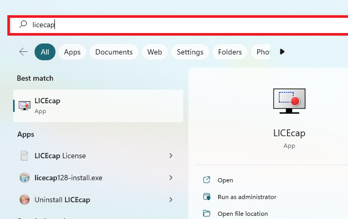Click the Uninstall LICEcap icon
Image resolution: width=348 pixels, height=219 pixels.
tap(25, 200)
